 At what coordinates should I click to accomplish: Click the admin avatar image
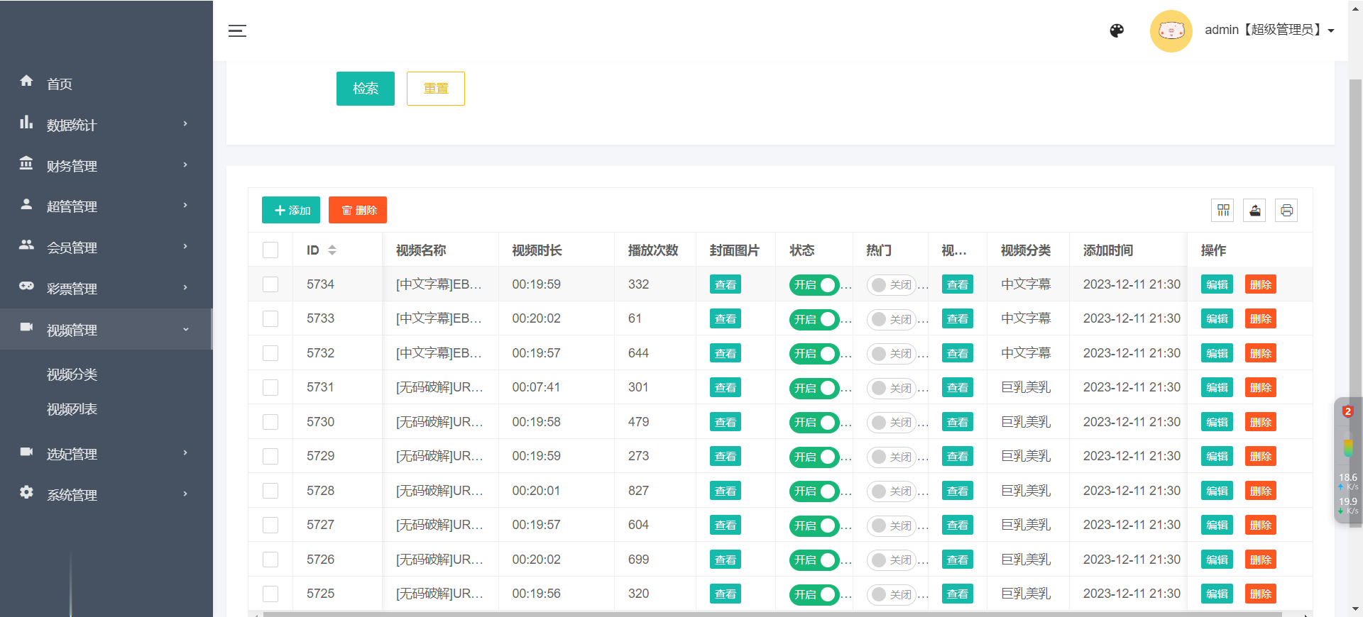pos(1171,30)
